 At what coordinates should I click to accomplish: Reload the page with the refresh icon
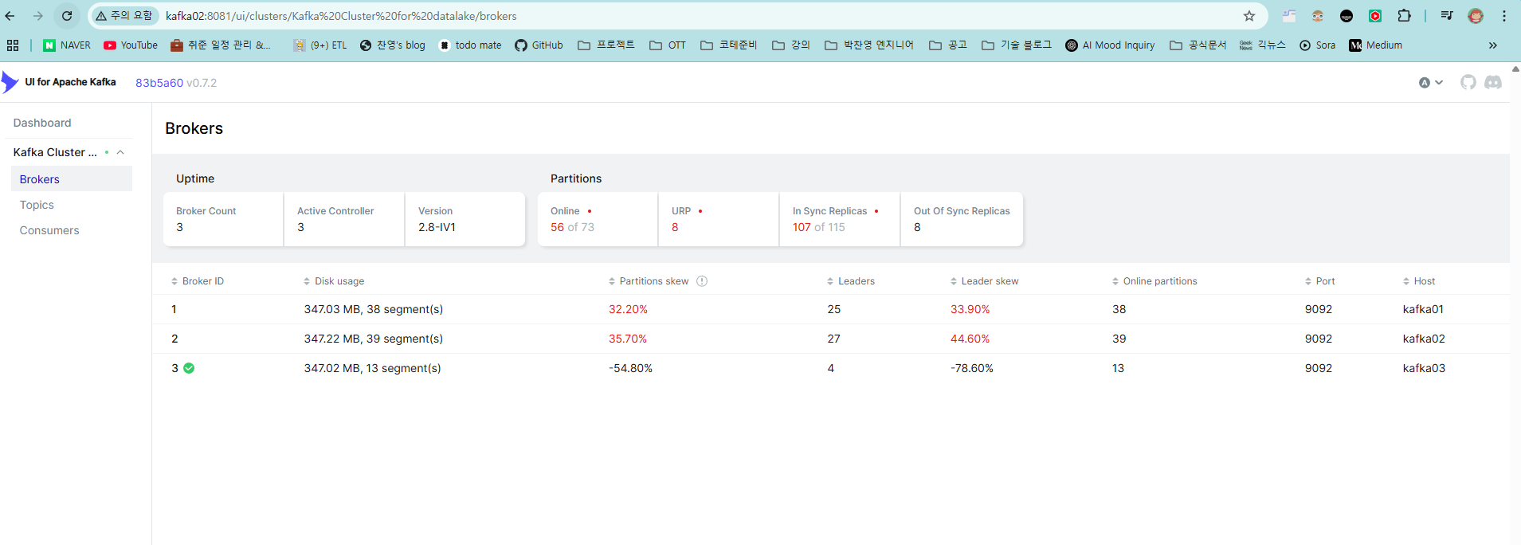click(67, 16)
